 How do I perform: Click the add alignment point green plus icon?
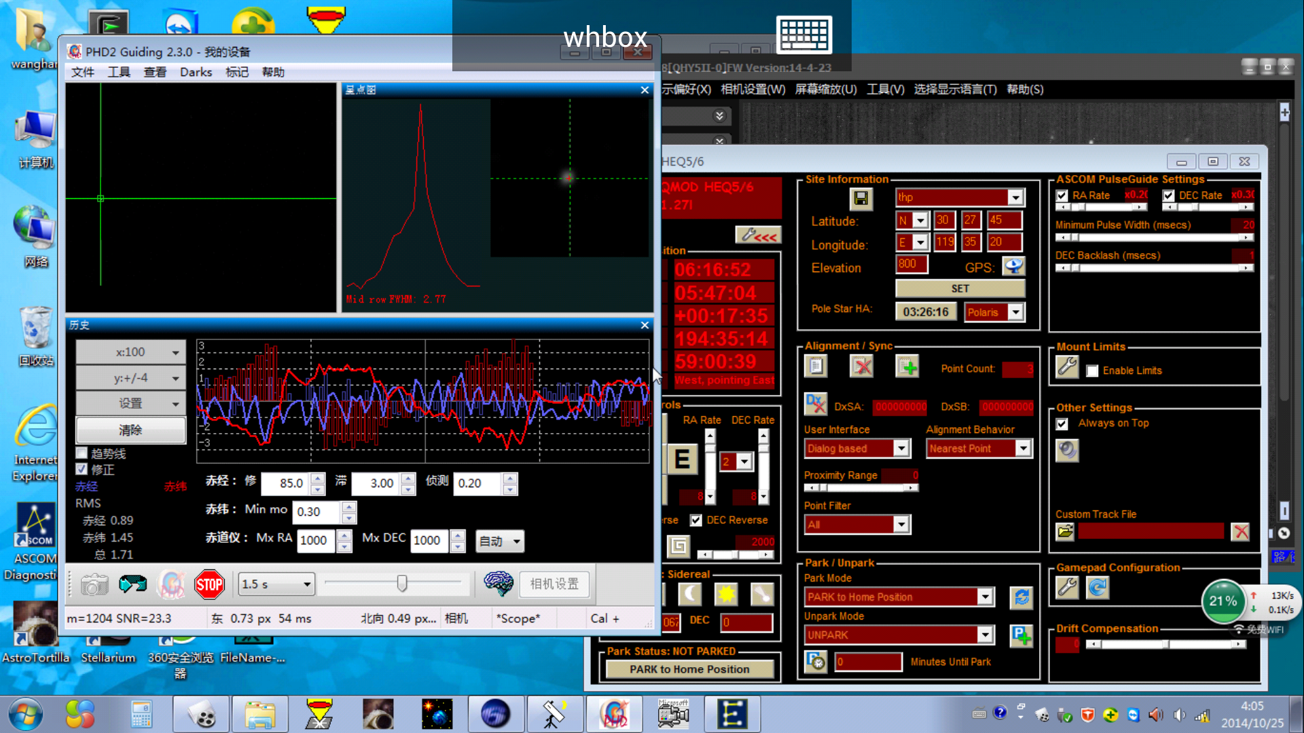coord(907,367)
